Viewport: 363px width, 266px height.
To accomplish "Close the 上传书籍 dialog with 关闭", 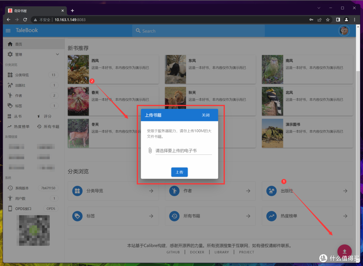I will (206, 115).
